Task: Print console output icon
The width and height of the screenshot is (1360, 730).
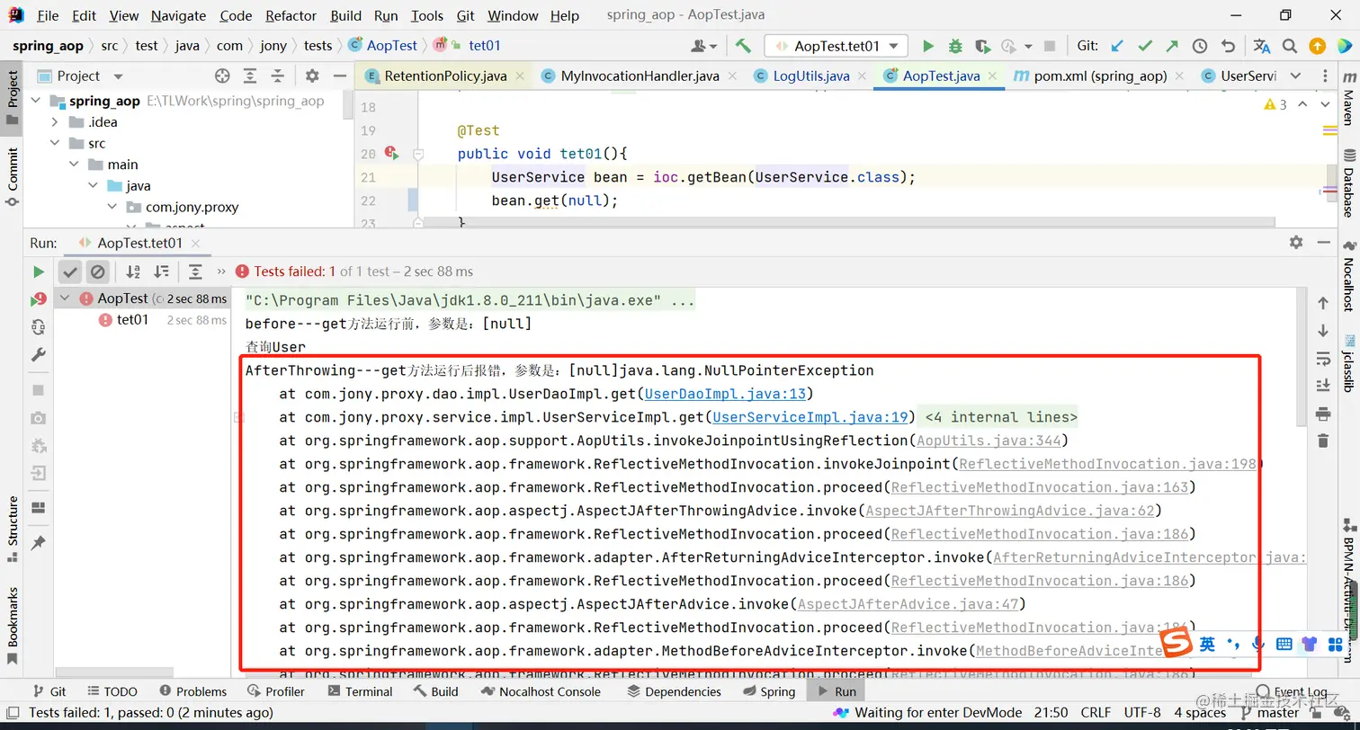Action: [1322, 414]
